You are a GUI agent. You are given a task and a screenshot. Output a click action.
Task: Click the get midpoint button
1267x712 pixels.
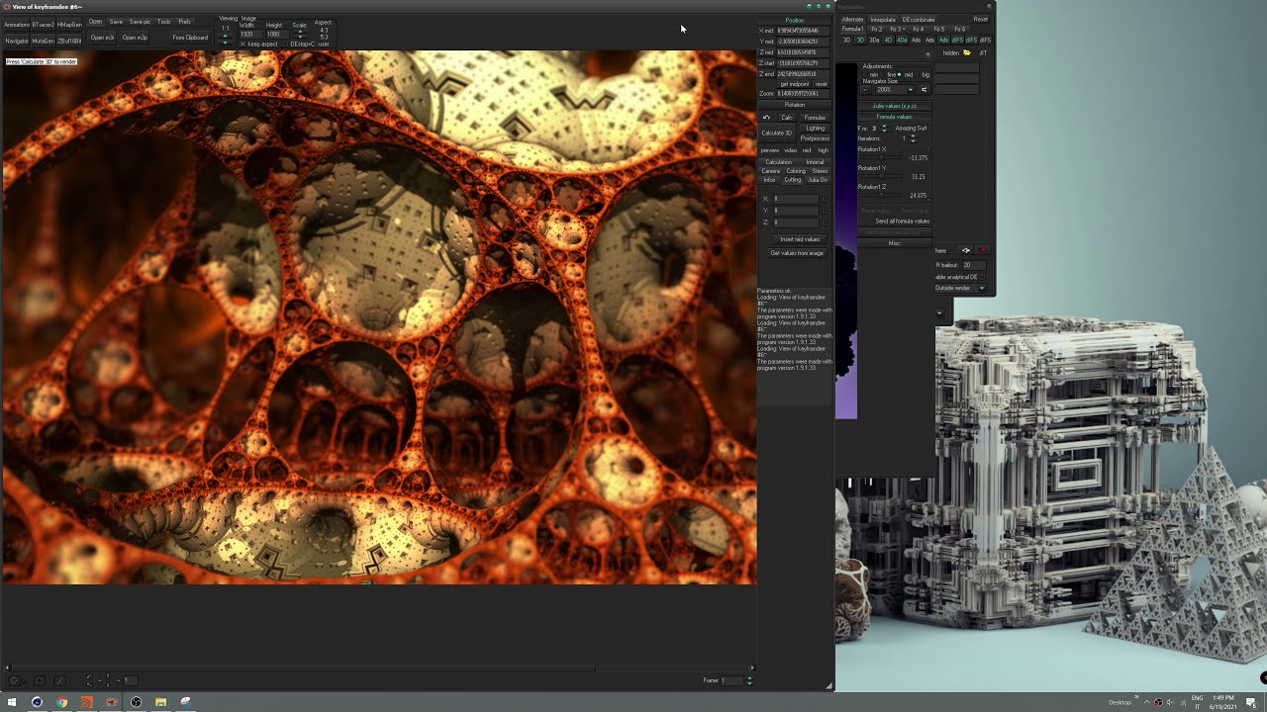pos(795,84)
